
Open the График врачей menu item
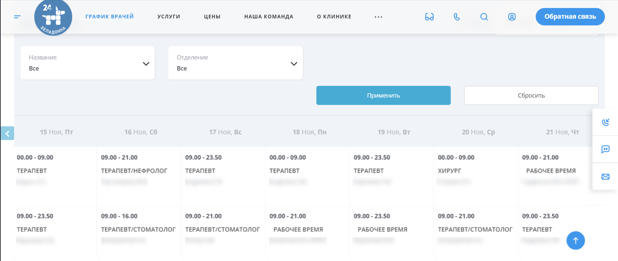(x=109, y=17)
